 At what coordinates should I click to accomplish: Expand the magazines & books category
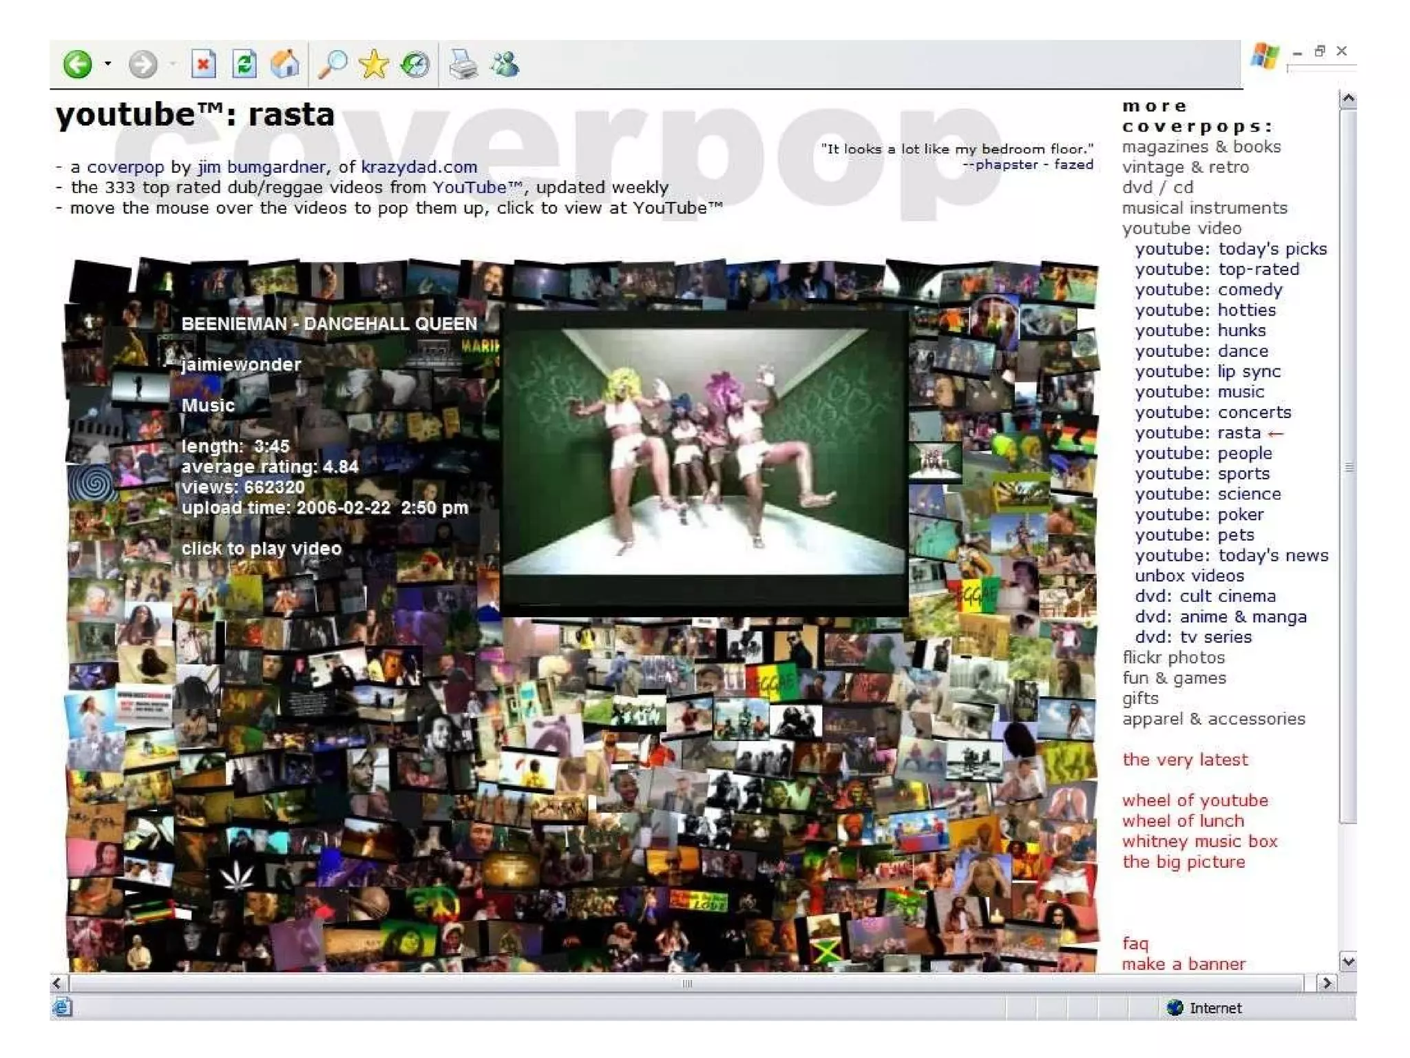[x=1201, y=147]
